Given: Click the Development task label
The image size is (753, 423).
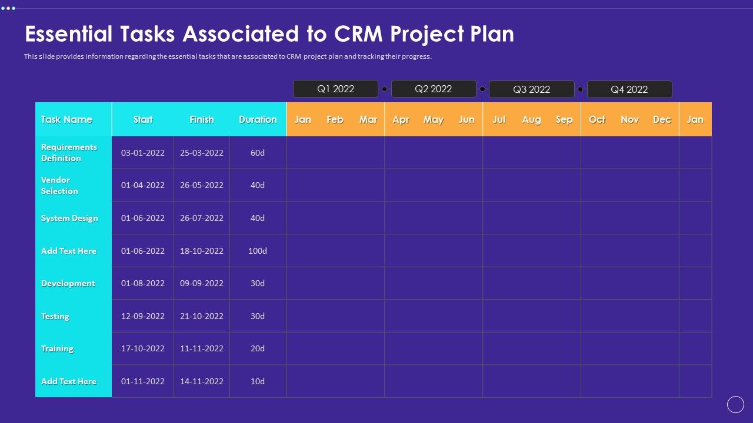Looking at the screenshot, I should (x=68, y=283).
